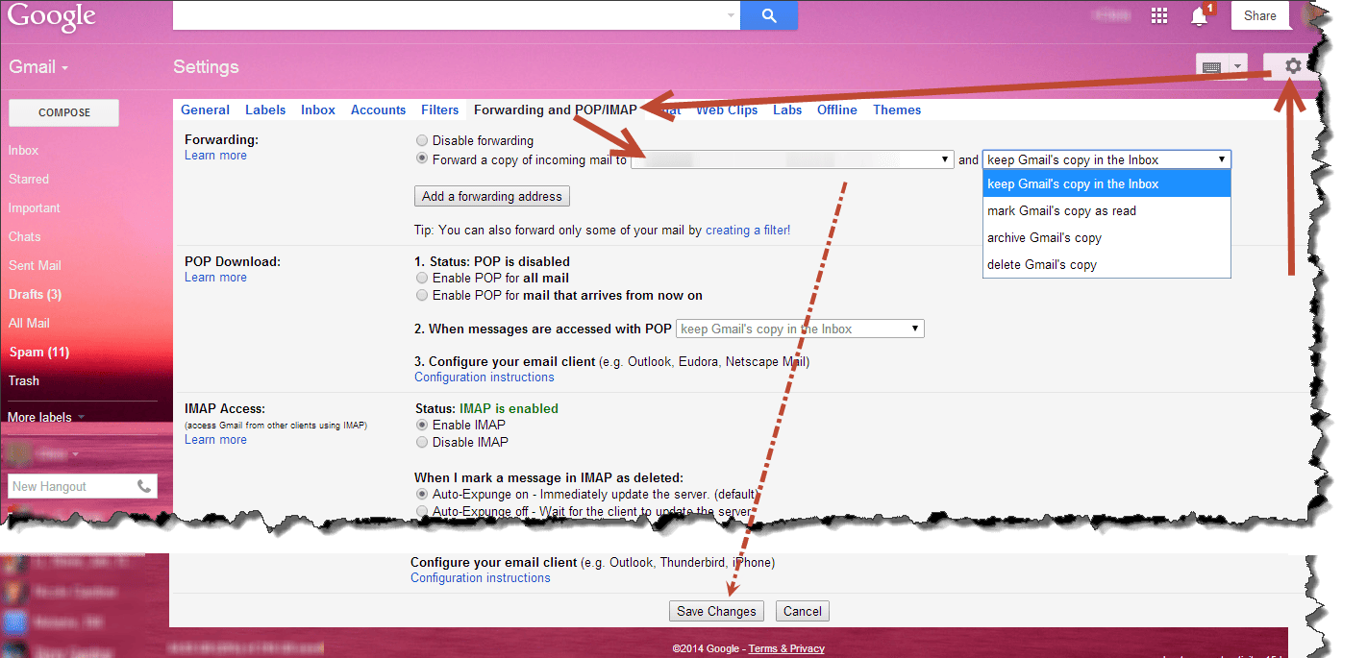Click the Google apps grid icon
The width and height of the screenshot is (1367, 658).
(x=1159, y=15)
